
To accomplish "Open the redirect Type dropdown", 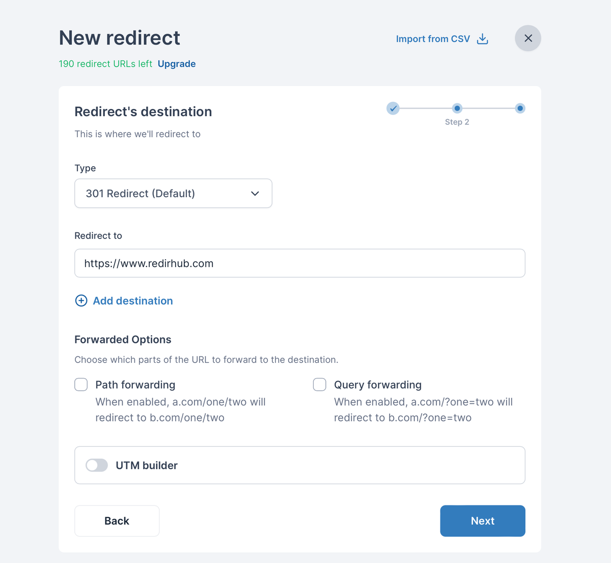I will click(173, 194).
